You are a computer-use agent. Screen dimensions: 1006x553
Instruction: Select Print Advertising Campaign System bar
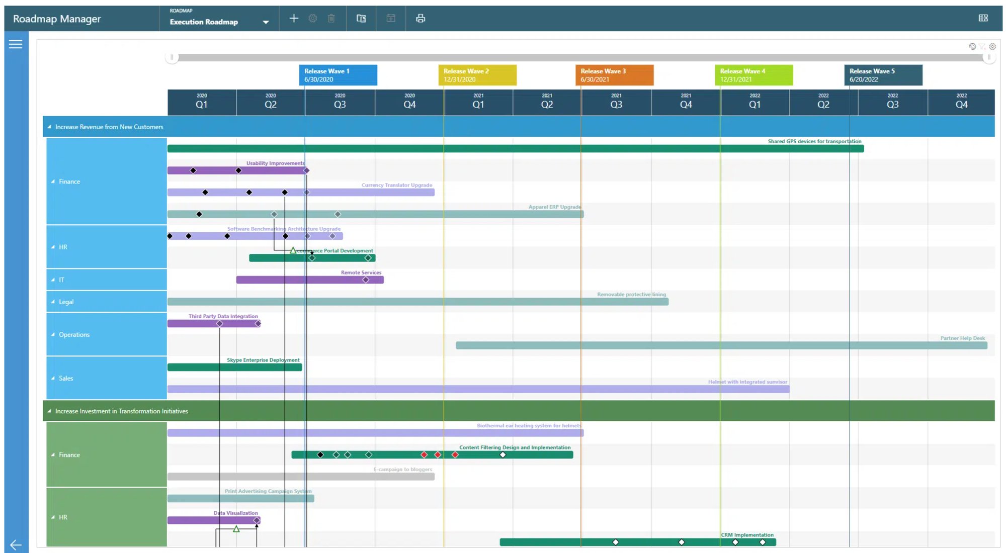(240, 499)
